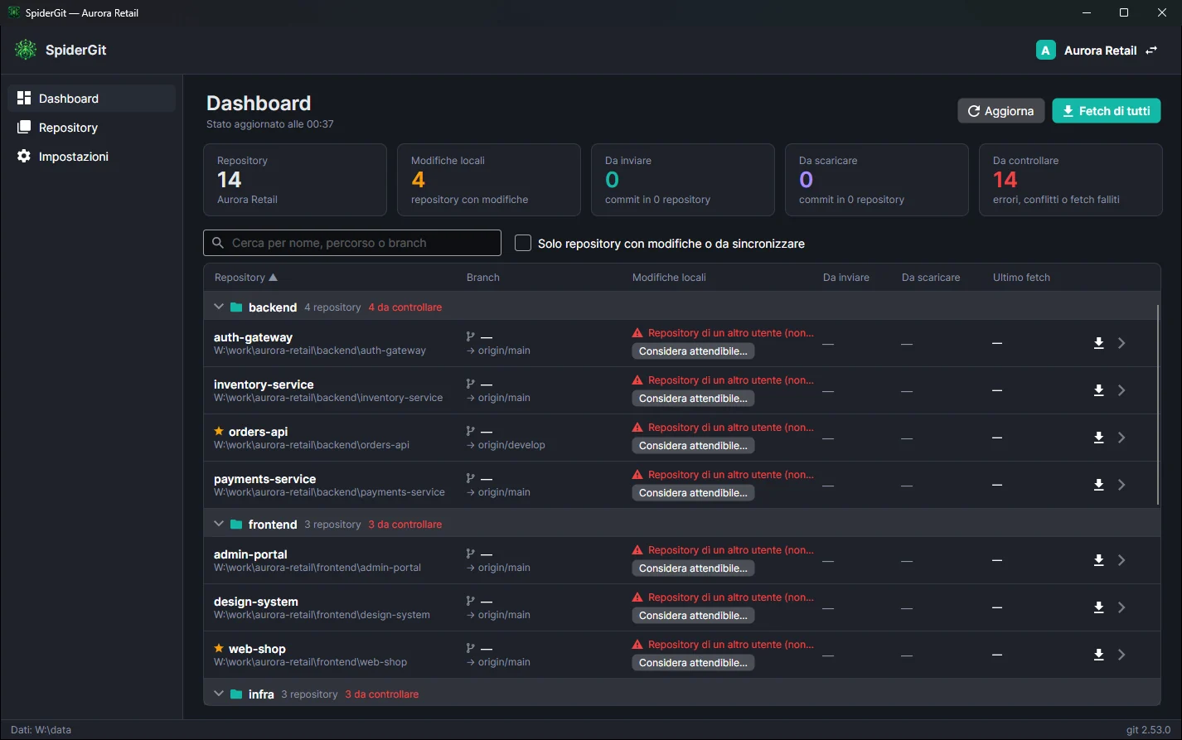Collapse the frontend group
Screen dimensions: 1182x740
219,524
